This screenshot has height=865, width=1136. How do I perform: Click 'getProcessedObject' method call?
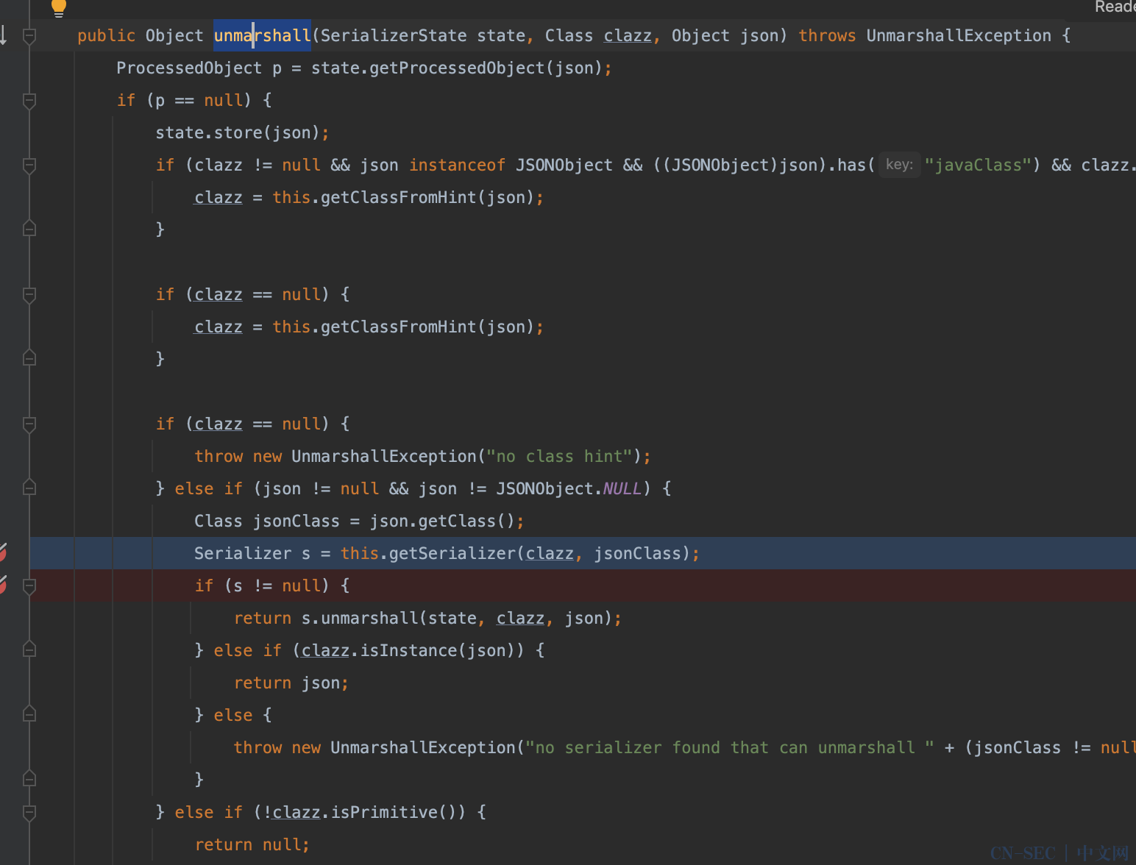457,68
